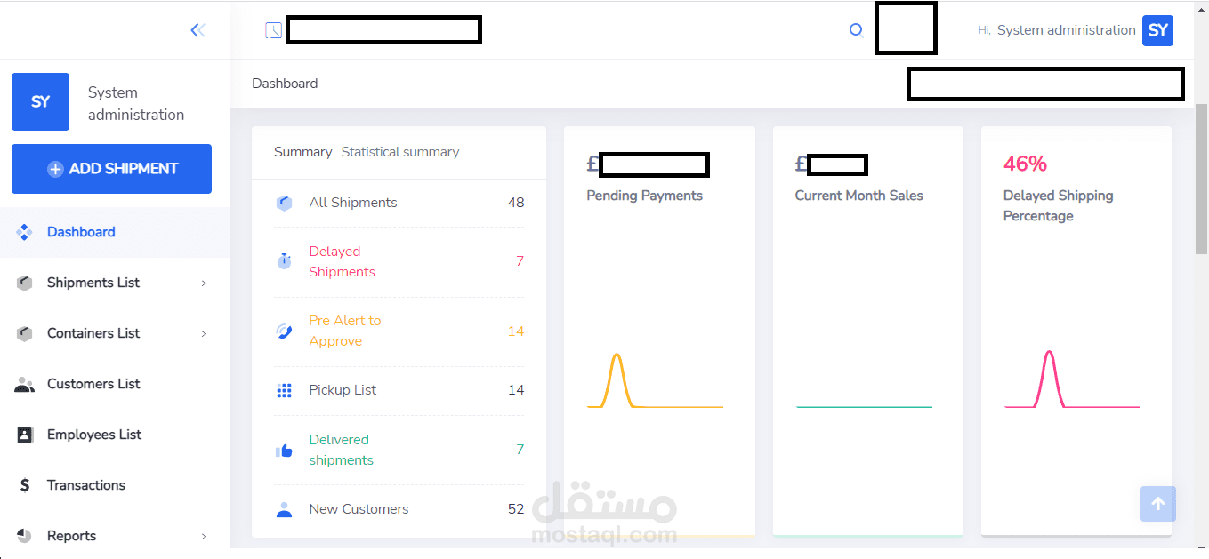Click Hi, System administration header text

[x=1057, y=30]
